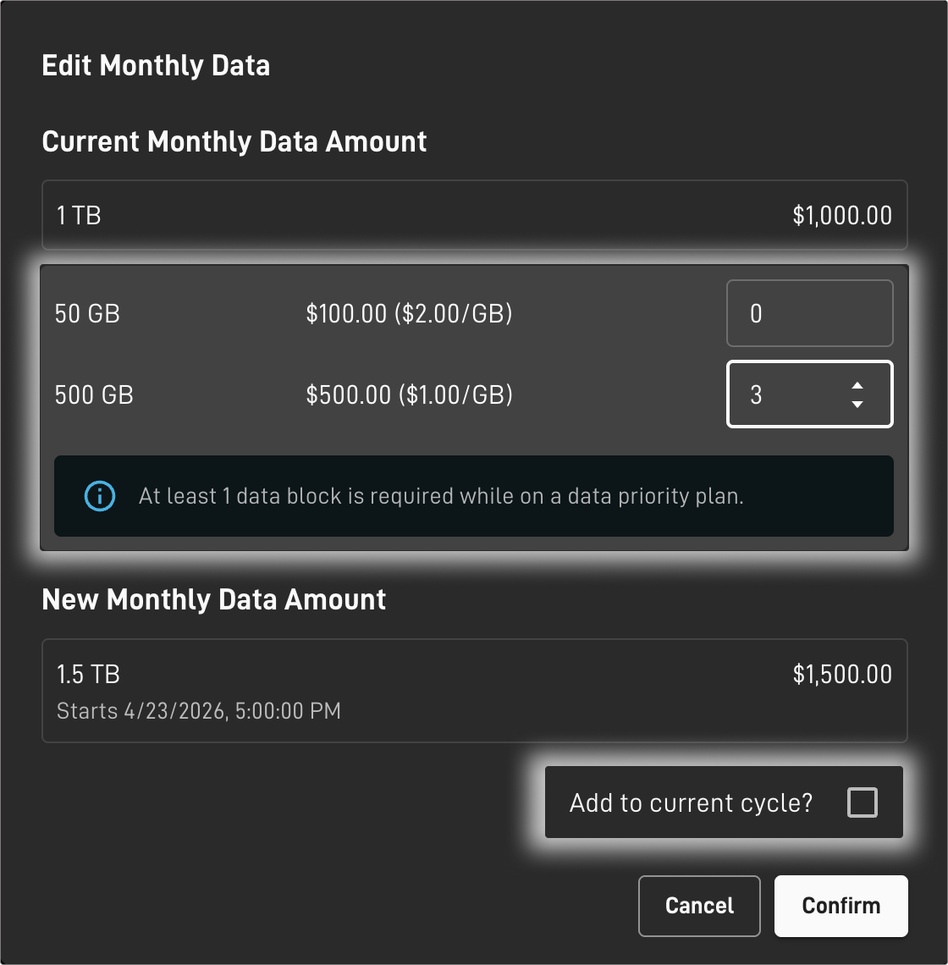Click the 500 GB block label
The image size is (948, 965).
(94, 395)
